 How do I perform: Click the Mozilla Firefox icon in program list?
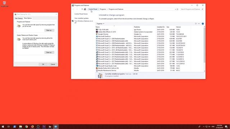(97, 68)
